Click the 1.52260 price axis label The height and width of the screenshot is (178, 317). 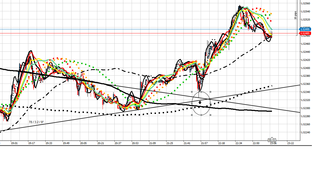click(305, 124)
